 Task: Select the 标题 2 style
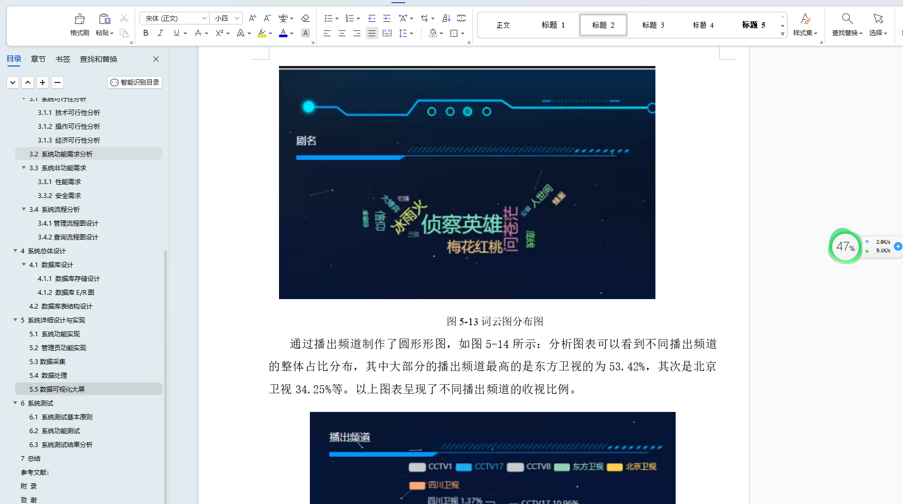point(603,25)
